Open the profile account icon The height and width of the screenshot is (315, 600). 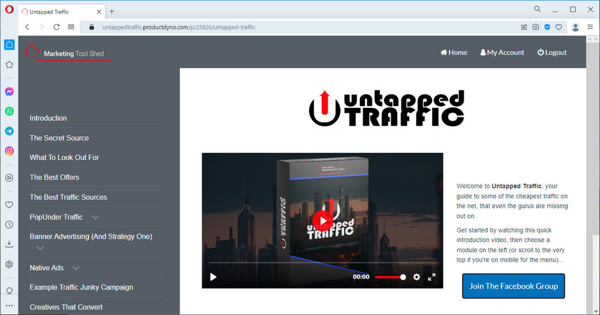[x=575, y=27]
